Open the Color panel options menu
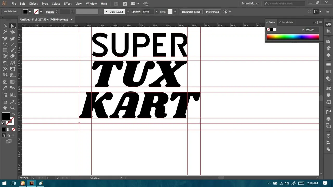The height and width of the screenshot is (187, 333). (321, 22)
